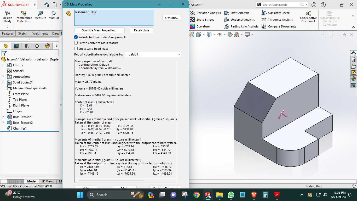Screen dimensions: 357x201
Task: Open View Orientation in the heads-up toolbar
Action: (198, 35)
